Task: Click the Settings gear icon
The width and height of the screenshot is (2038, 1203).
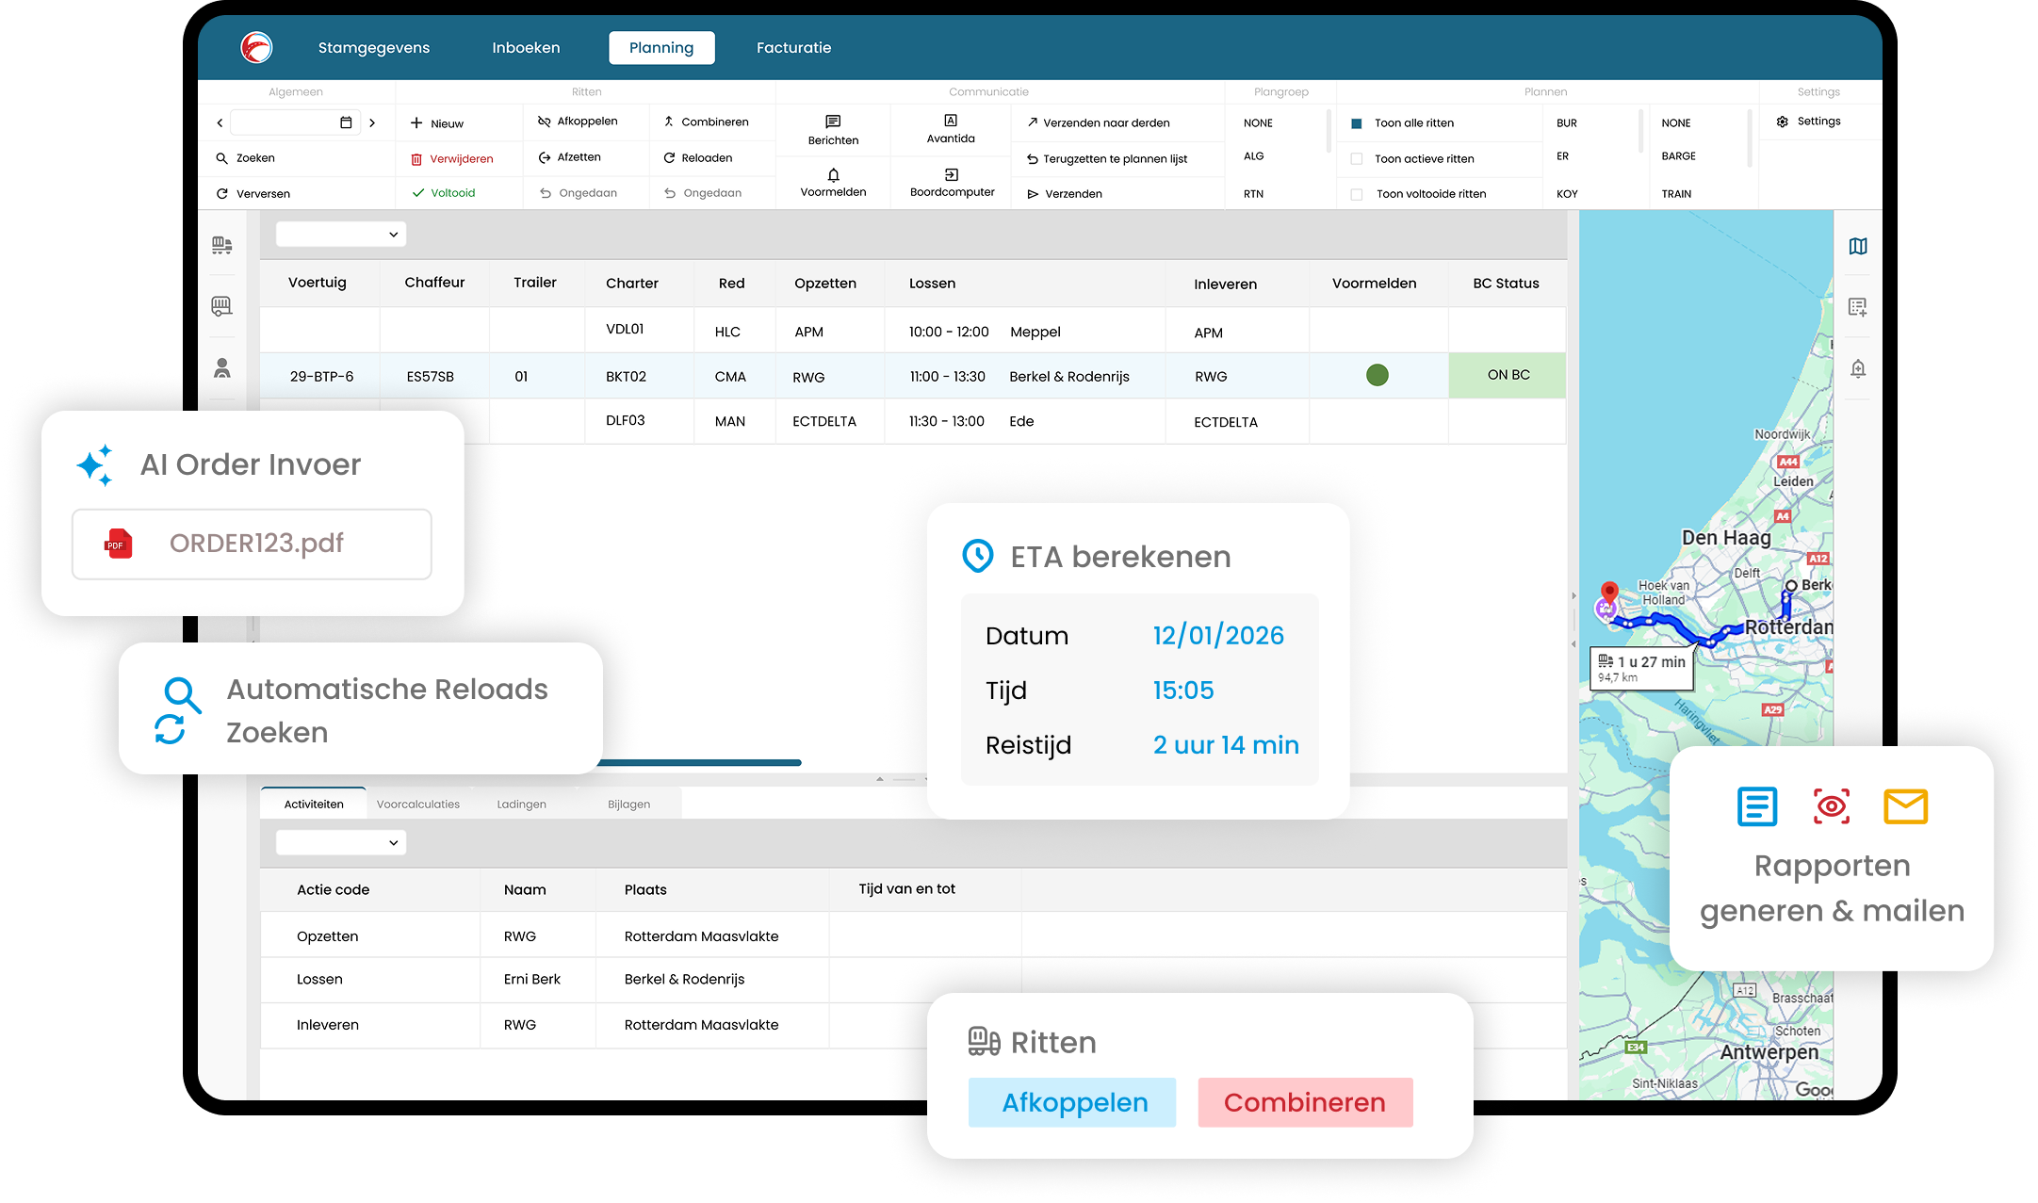Action: pos(1783,122)
